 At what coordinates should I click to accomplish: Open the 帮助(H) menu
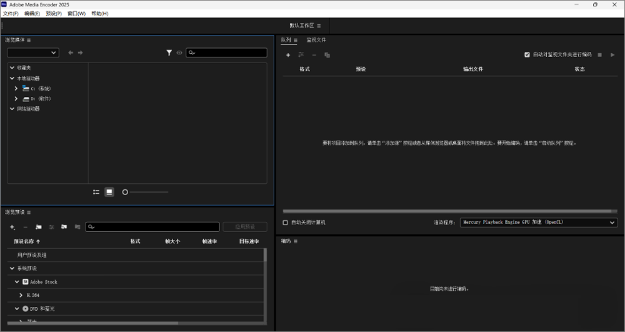[x=99, y=14]
